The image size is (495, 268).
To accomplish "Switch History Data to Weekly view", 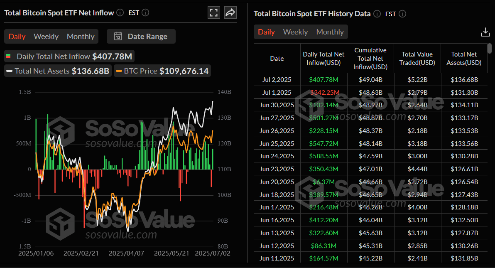I will [295, 32].
